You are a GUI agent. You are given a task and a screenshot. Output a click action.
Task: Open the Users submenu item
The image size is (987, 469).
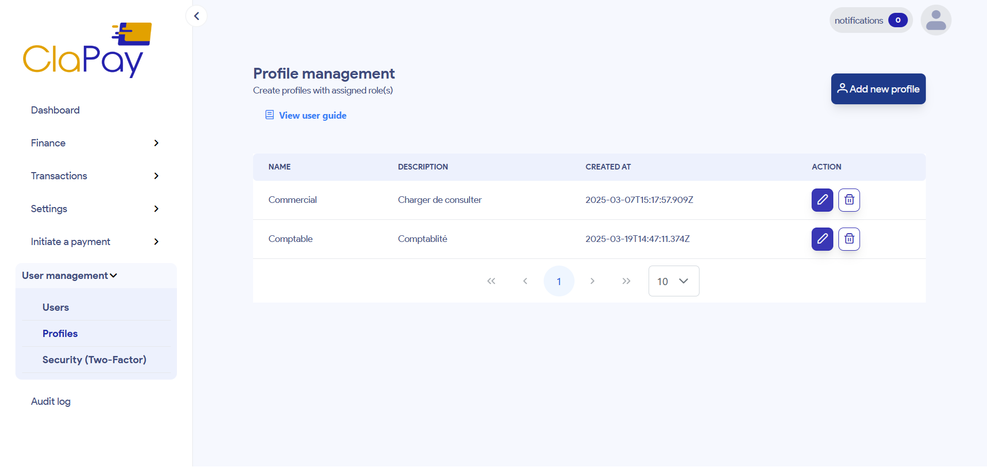point(56,307)
